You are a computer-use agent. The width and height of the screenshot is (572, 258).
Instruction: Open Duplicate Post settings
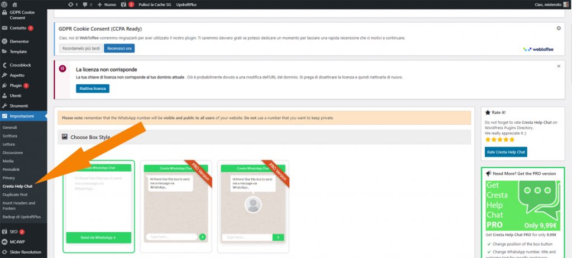(x=15, y=194)
